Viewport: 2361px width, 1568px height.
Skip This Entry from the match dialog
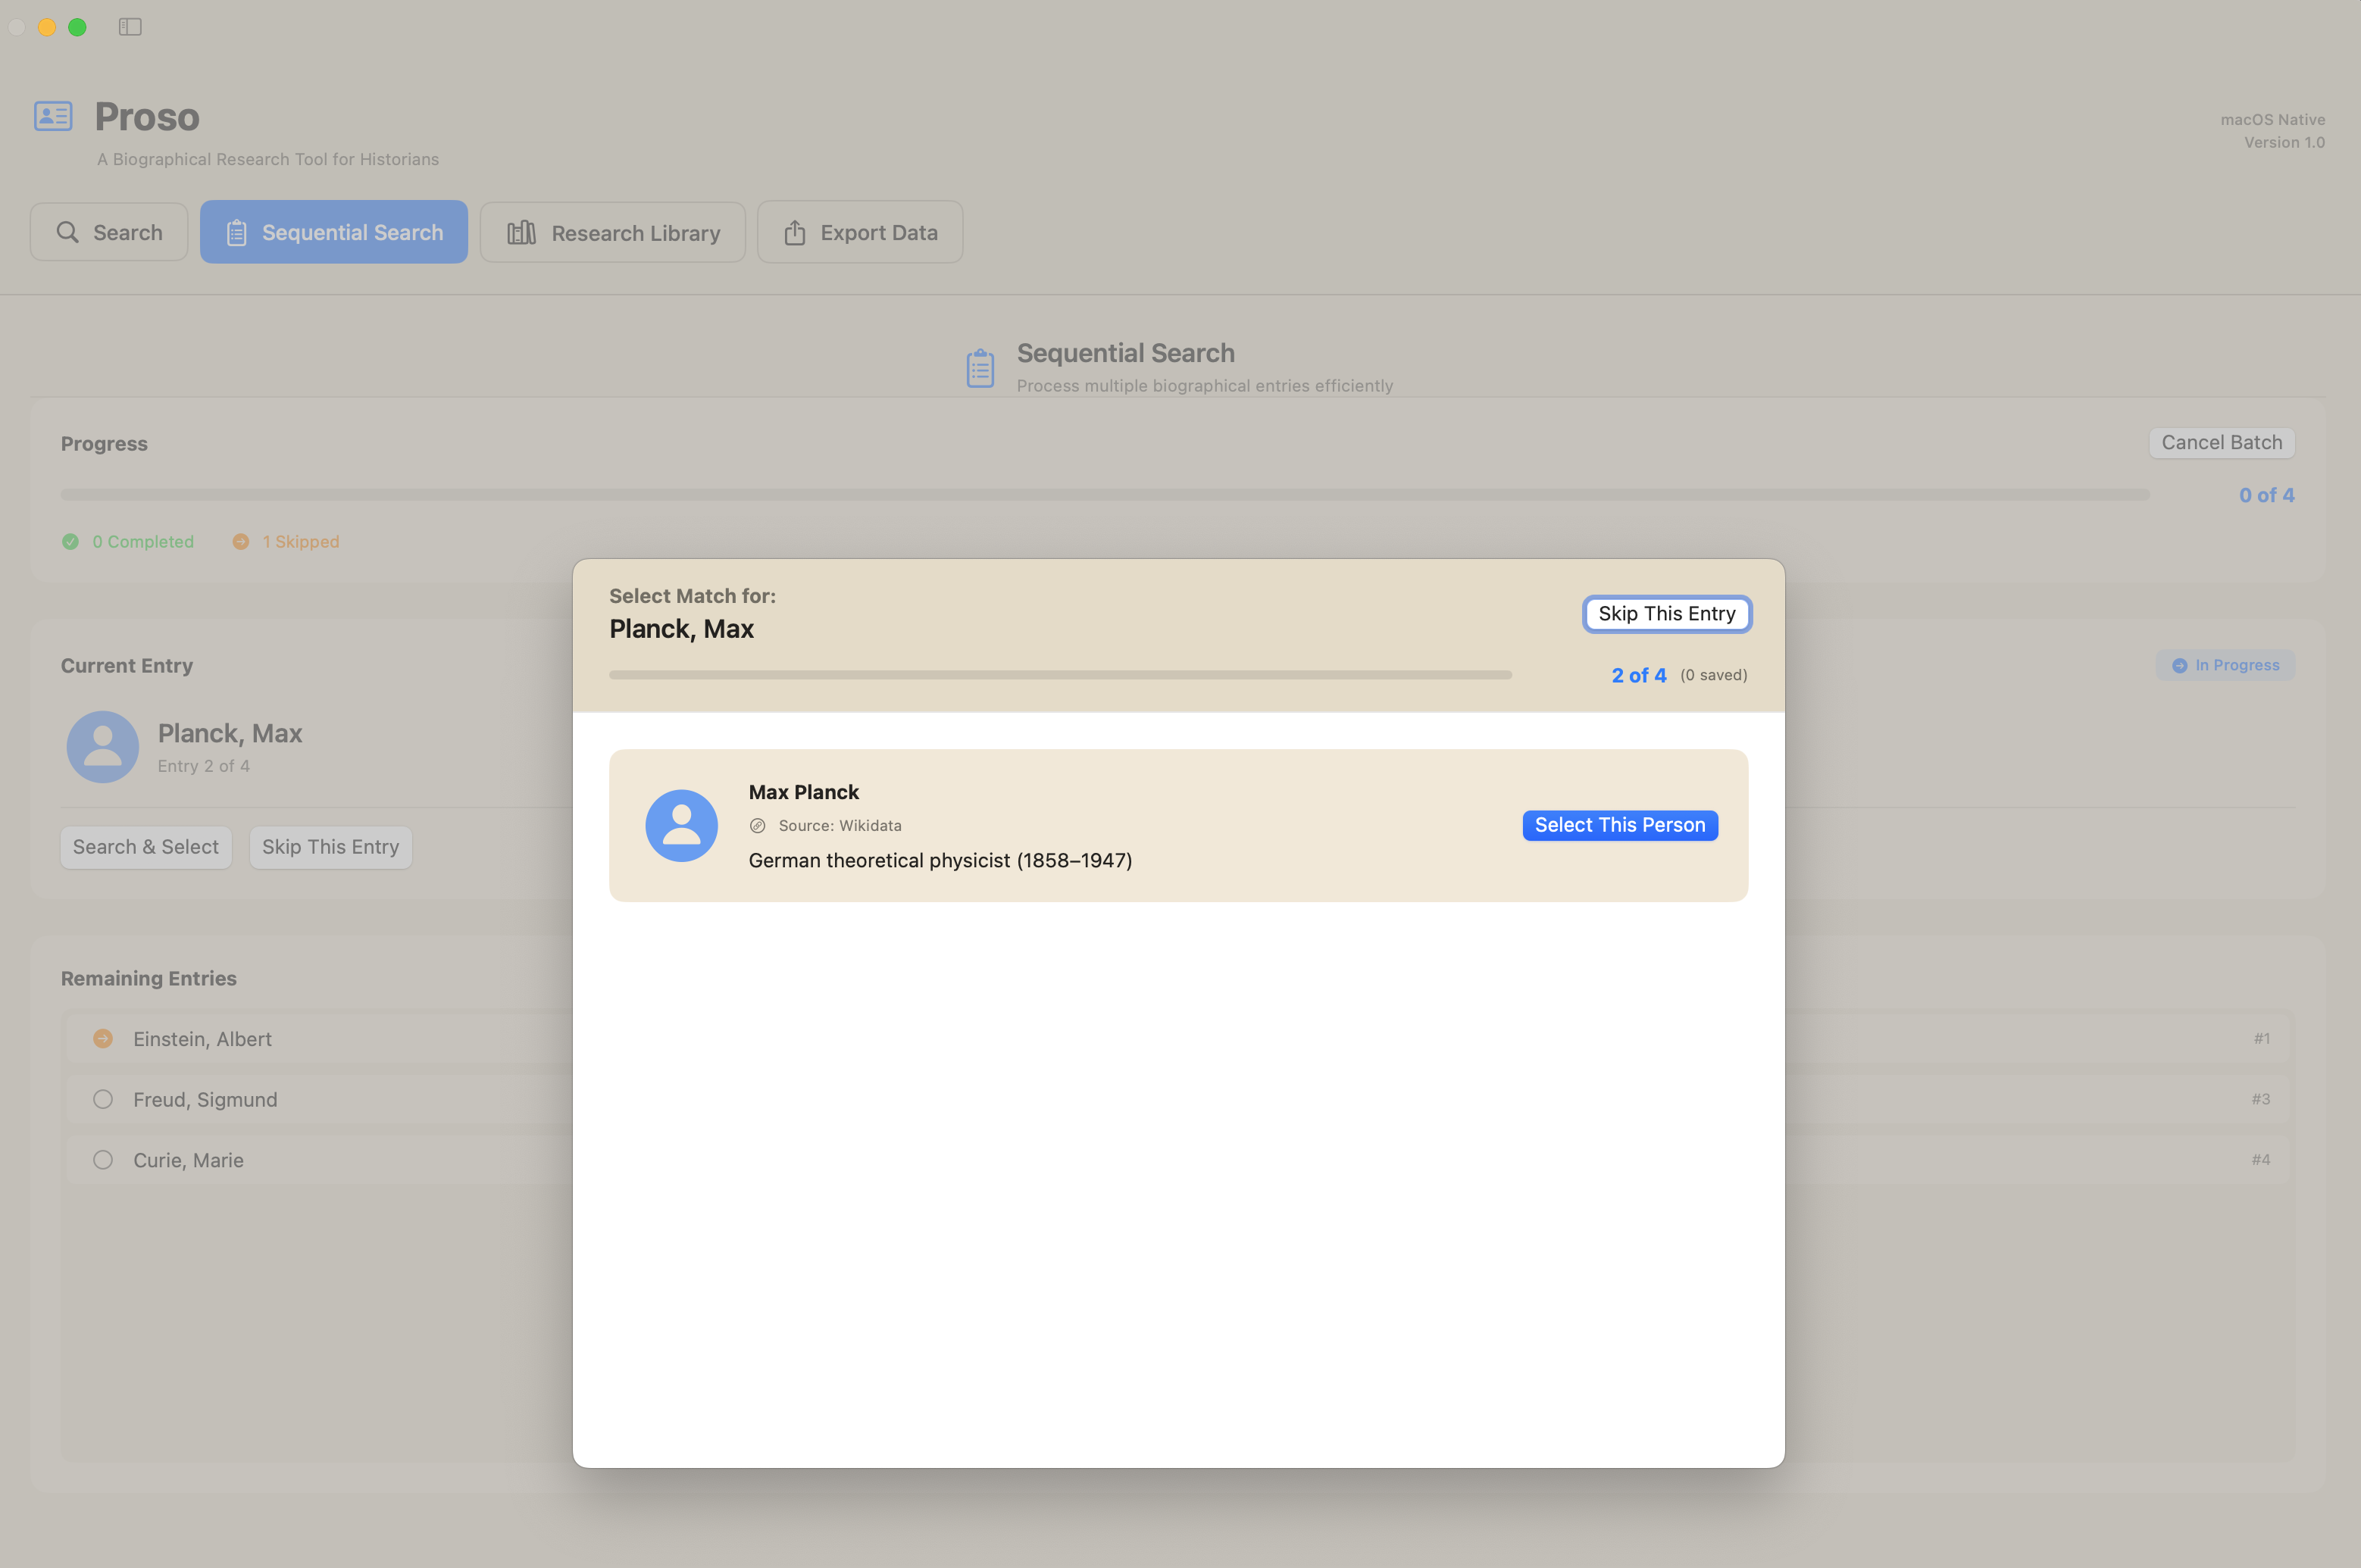tap(1666, 613)
